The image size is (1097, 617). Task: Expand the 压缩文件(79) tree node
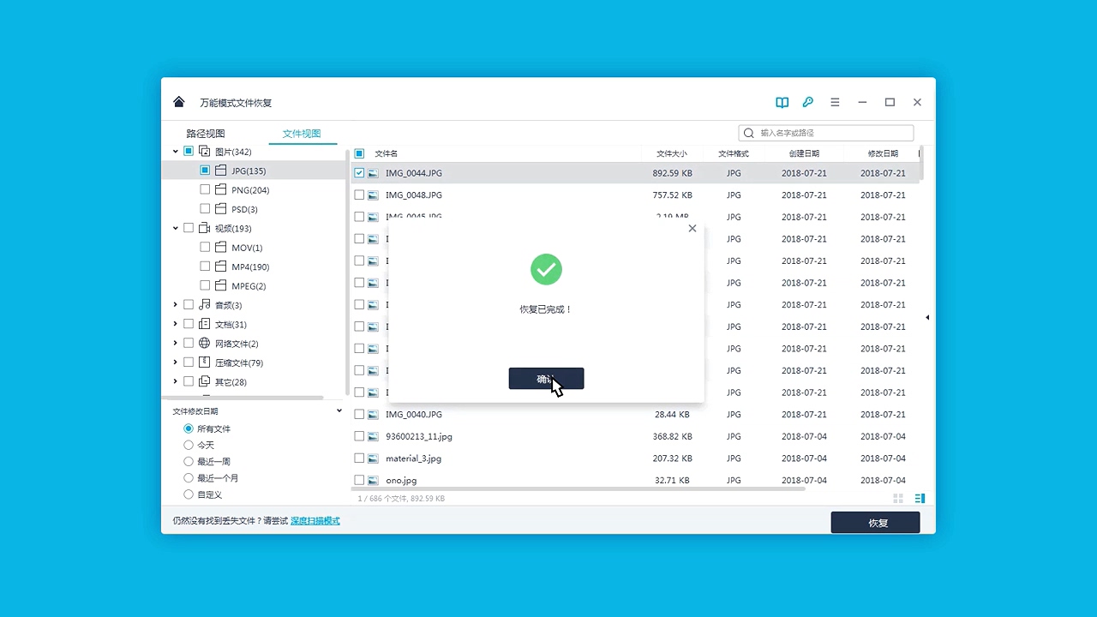click(176, 362)
